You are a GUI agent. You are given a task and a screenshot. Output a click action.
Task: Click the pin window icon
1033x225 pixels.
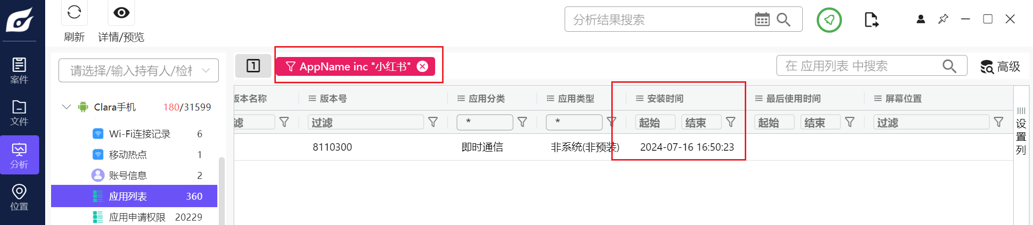tap(943, 19)
